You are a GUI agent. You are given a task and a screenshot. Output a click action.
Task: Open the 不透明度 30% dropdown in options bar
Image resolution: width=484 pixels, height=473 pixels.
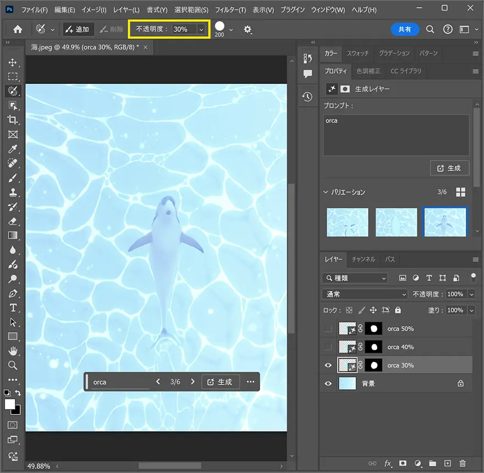[x=201, y=29]
